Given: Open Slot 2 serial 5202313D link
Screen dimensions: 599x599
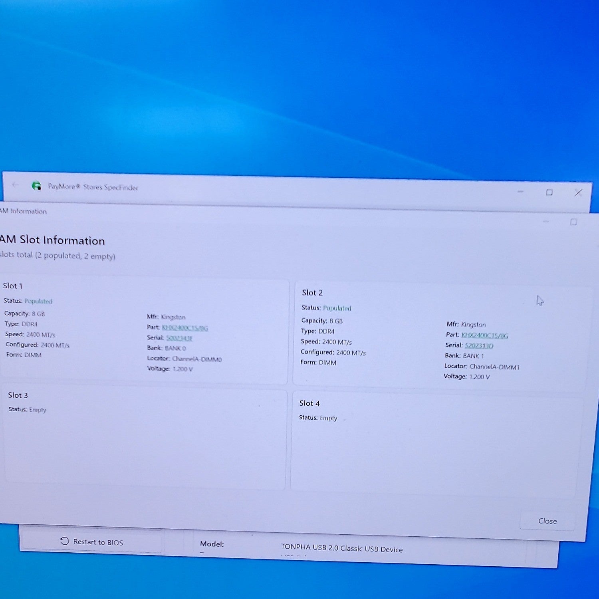Looking at the screenshot, I should pos(479,346).
